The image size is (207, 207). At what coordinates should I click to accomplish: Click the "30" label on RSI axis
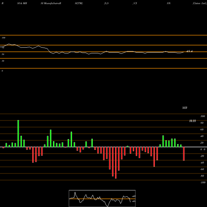pyautogui.click(x=3, y=61)
